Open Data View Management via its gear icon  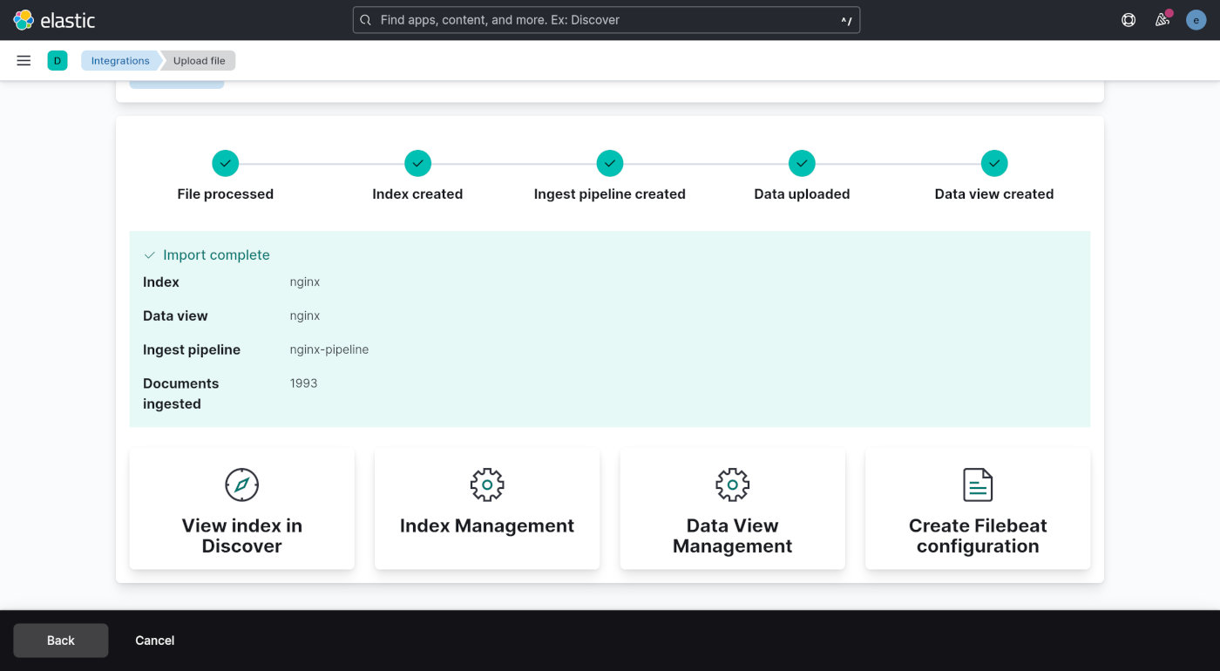(x=732, y=484)
